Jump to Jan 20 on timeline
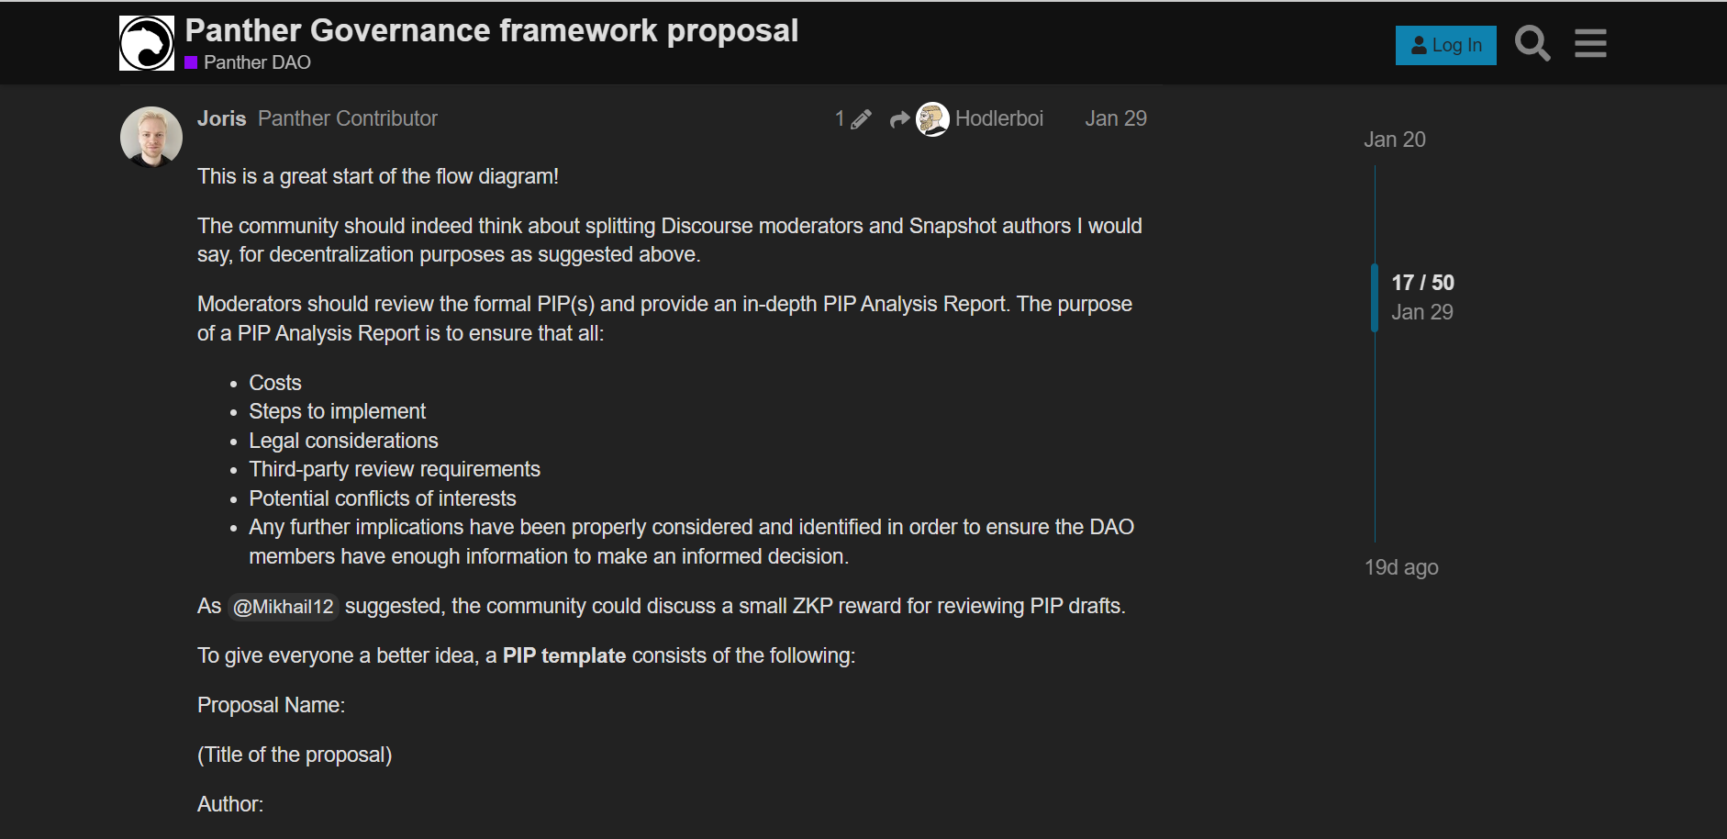The width and height of the screenshot is (1727, 839). point(1394,140)
